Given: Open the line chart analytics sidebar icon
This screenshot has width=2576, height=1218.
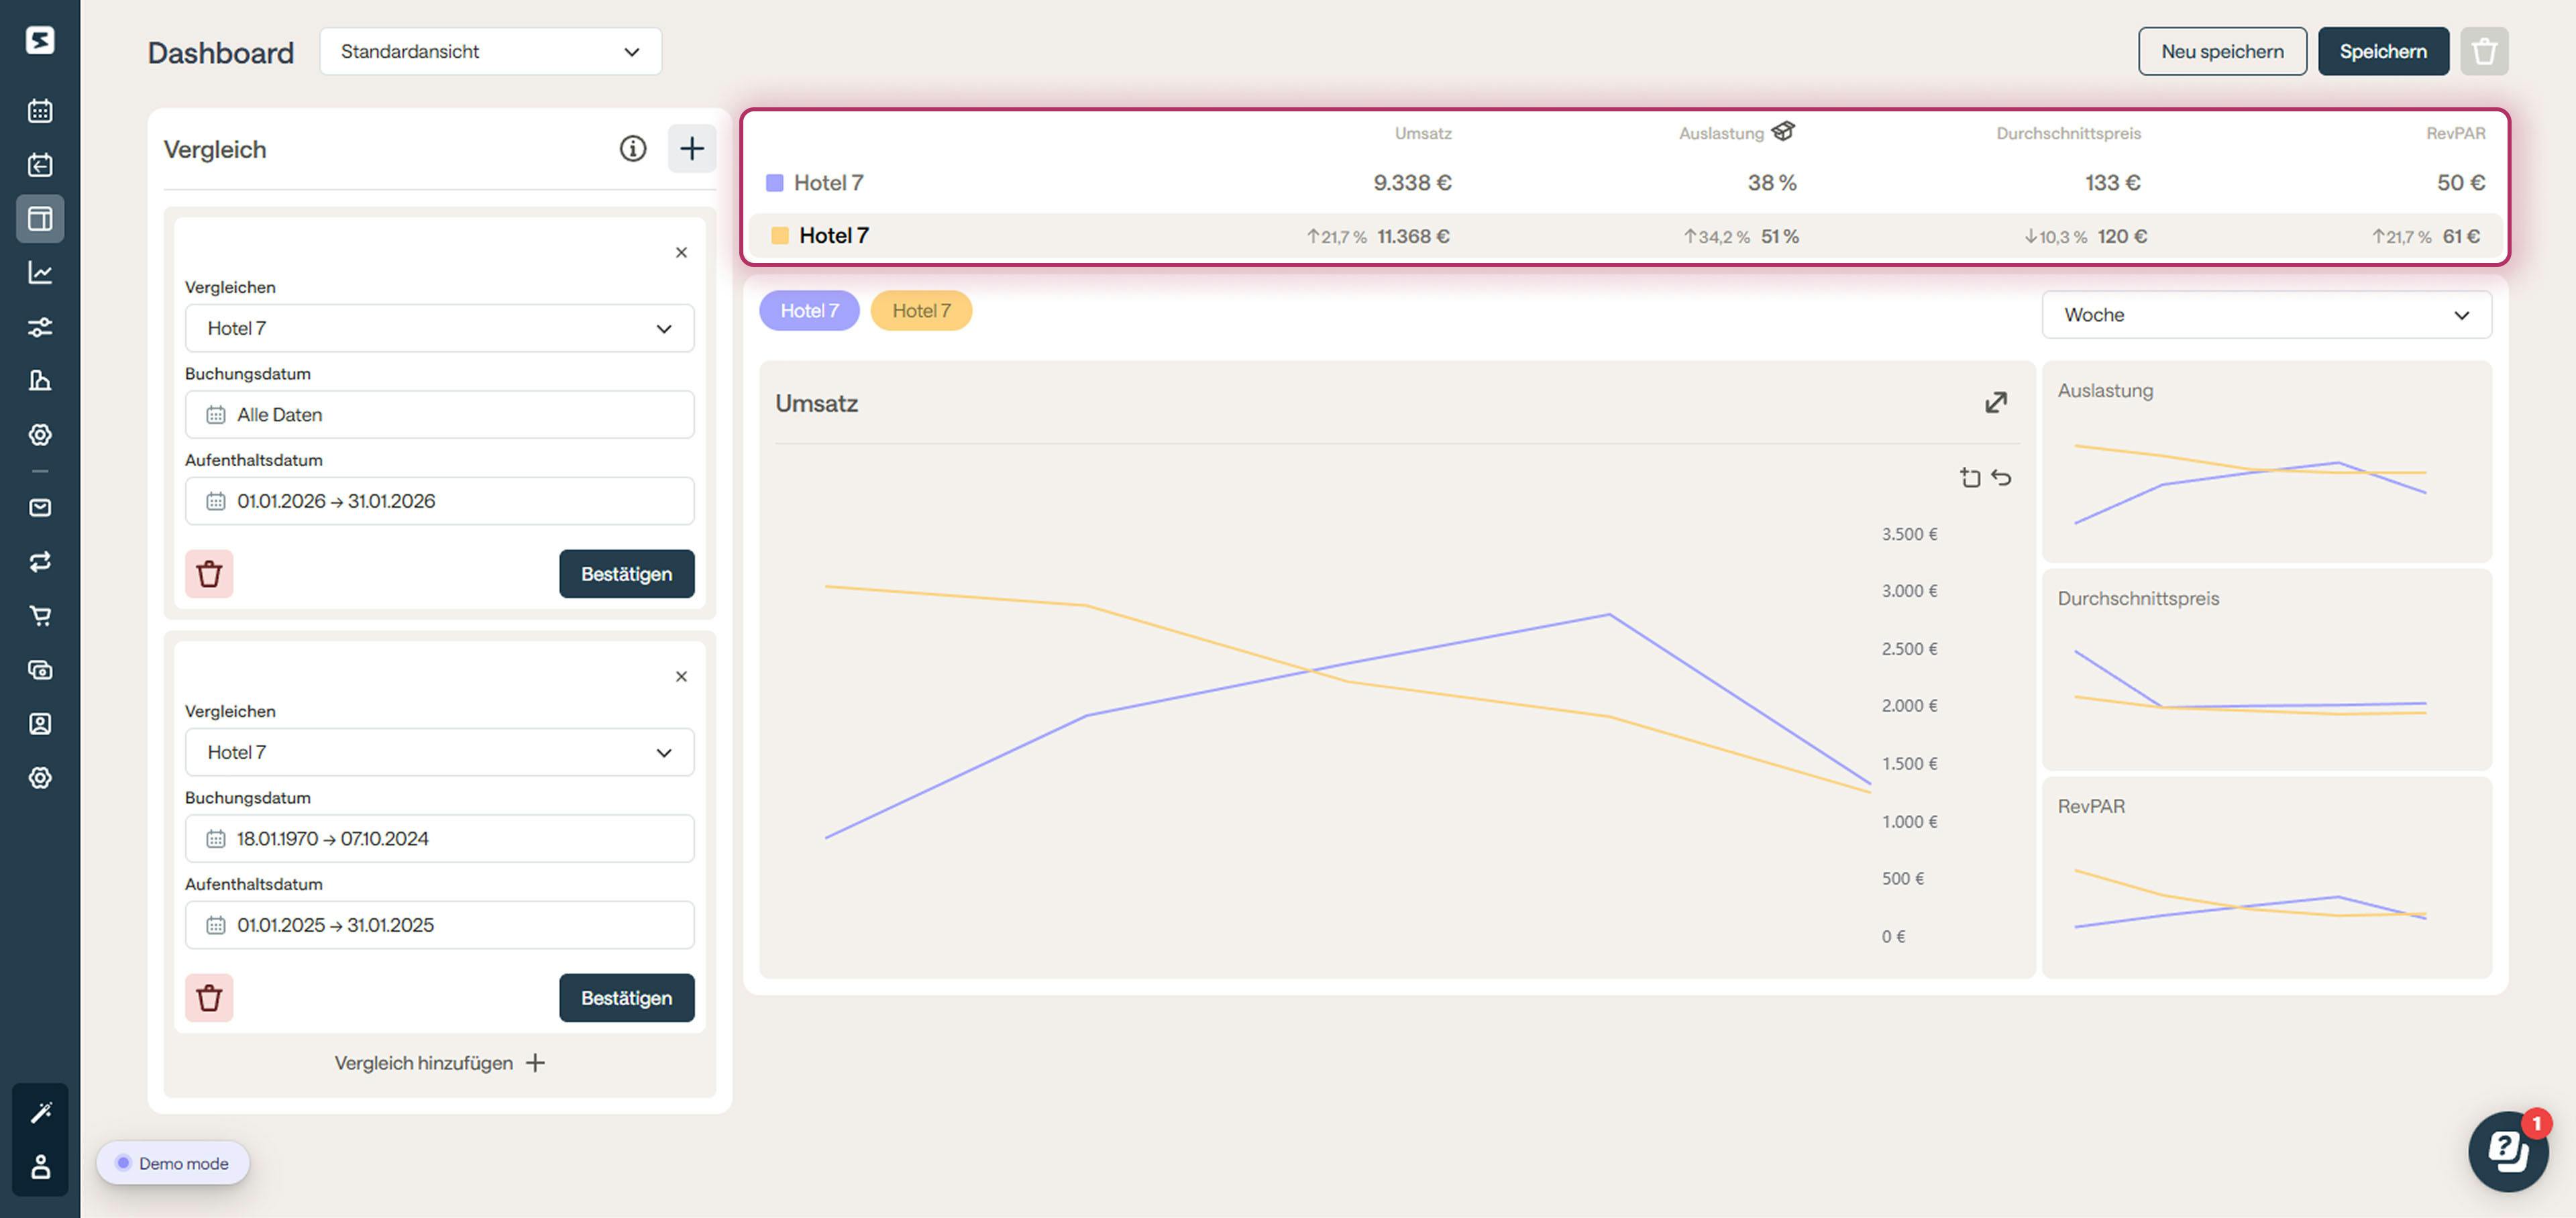Looking at the screenshot, I should (x=40, y=272).
